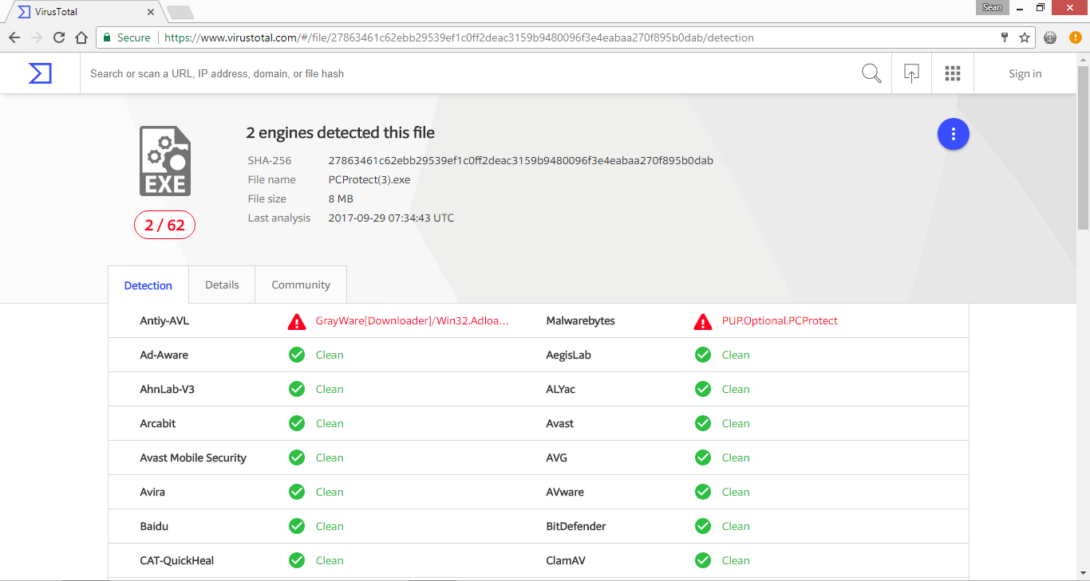
Task: Click the PUP.Optional.PCProtect detection result
Action: pos(780,321)
